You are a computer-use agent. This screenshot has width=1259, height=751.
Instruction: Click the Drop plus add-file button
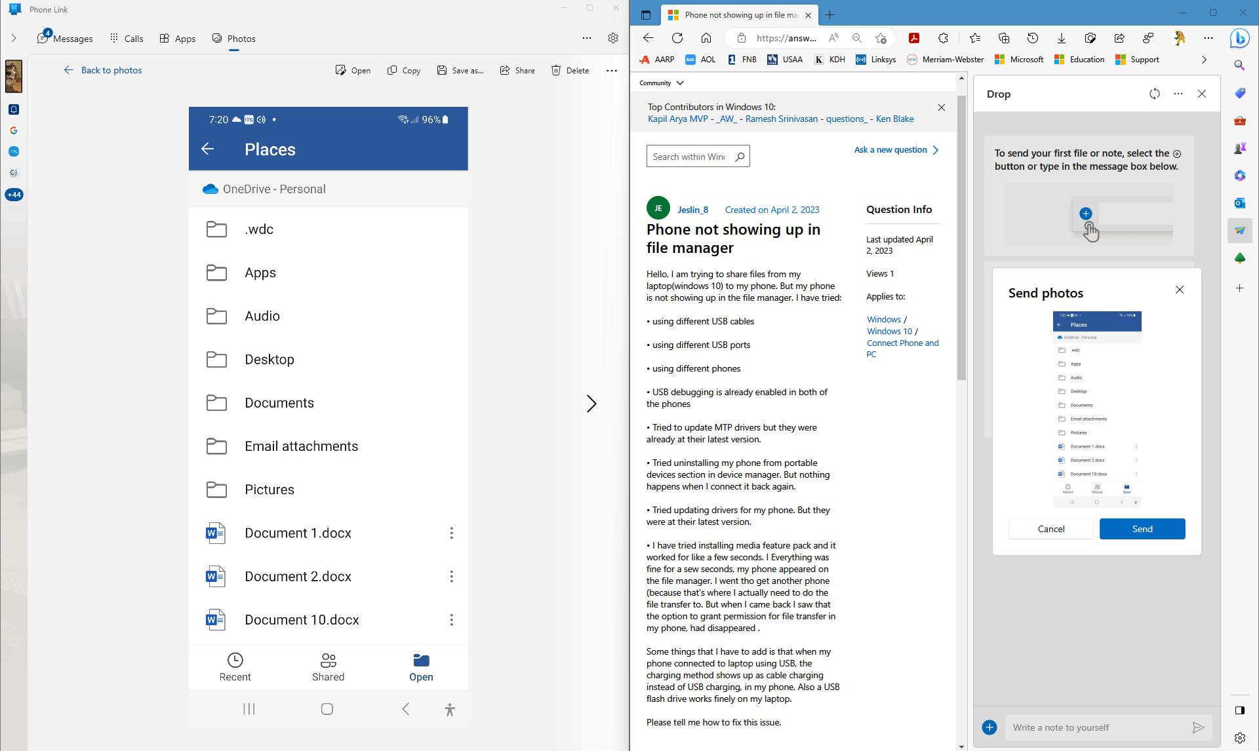tap(989, 727)
